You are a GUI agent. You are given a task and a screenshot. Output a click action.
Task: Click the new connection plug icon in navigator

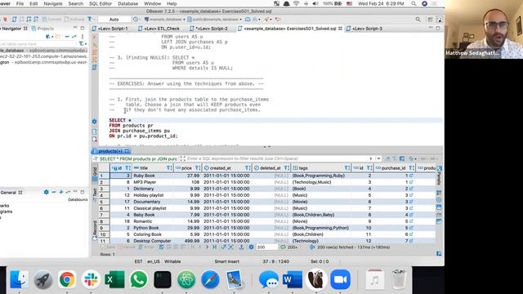(x=49, y=36)
